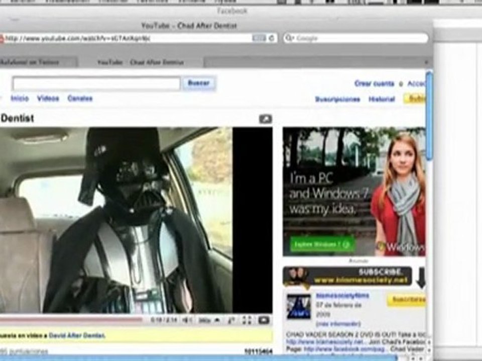Click the pop-out icon above the video
The image size is (482, 361).
pos(266,119)
